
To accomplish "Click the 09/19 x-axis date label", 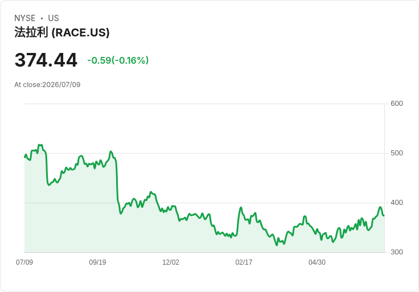I will [x=97, y=262].
